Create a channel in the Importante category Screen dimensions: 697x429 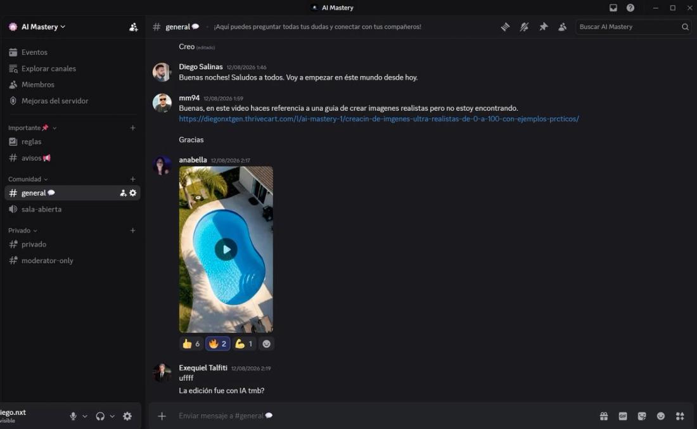tap(132, 128)
